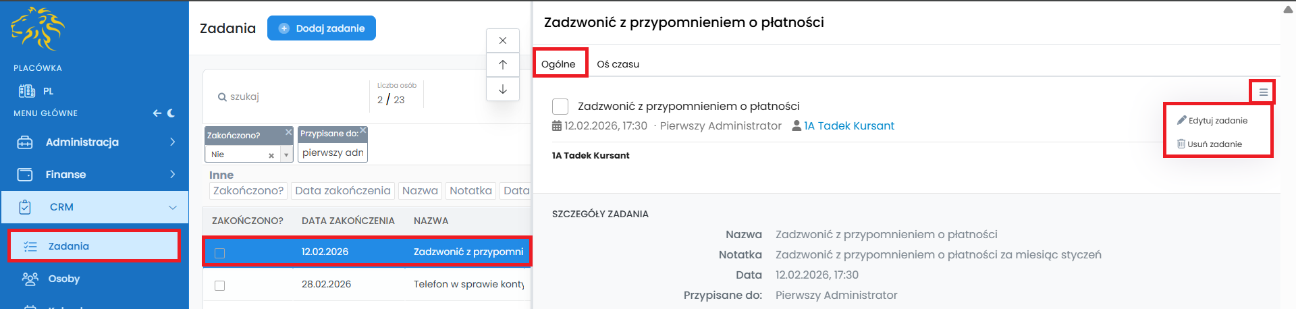Screen dimensions: 1296x309
Task: Open the Zakończono? filter dropdown arrow
Action: [x=286, y=155]
